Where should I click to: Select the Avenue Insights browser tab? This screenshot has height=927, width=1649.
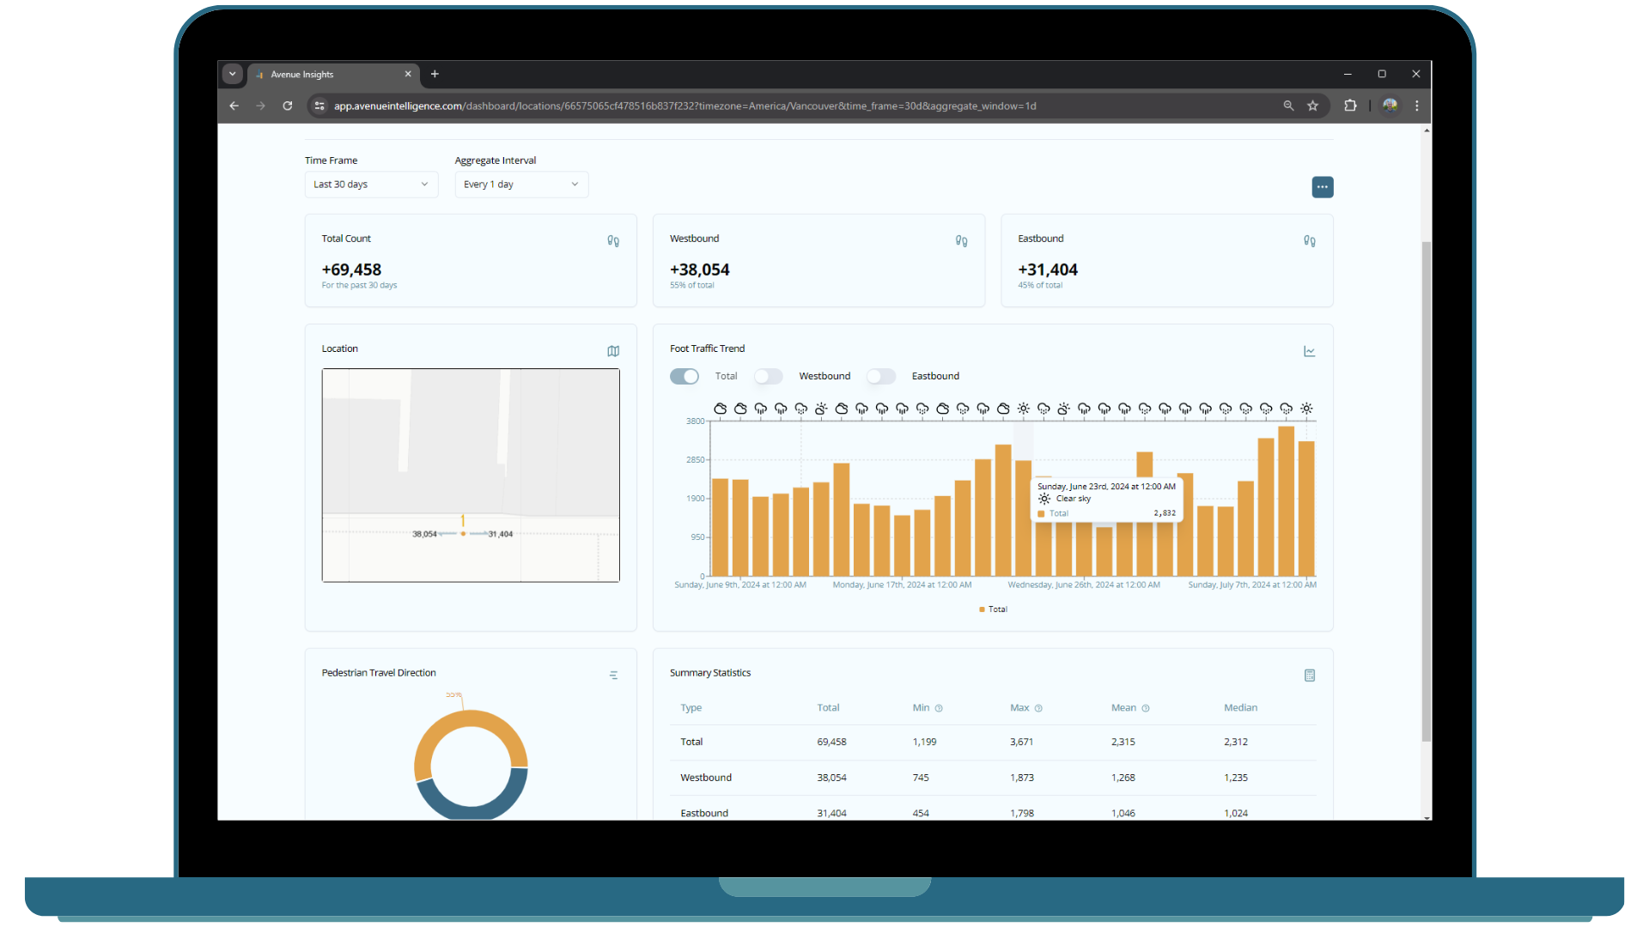click(333, 75)
